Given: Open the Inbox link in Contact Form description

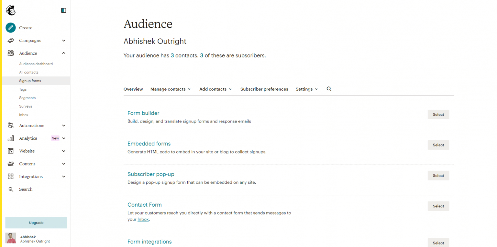Looking at the screenshot, I should coord(143,219).
